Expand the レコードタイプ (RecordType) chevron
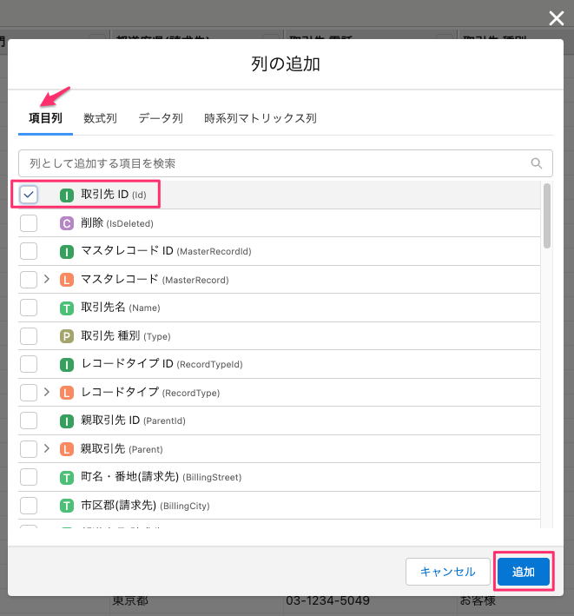This screenshot has height=616, width=574. 47,392
